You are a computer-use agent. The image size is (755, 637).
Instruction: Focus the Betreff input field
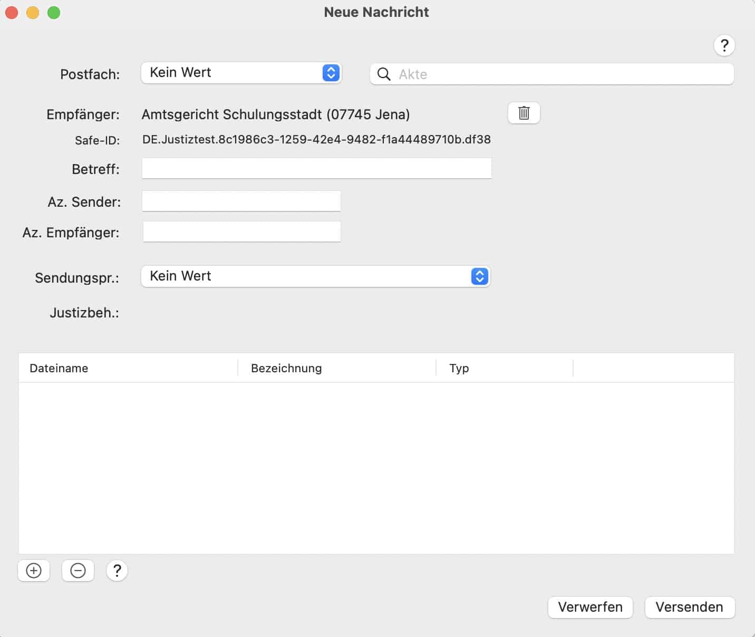tap(317, 169)
